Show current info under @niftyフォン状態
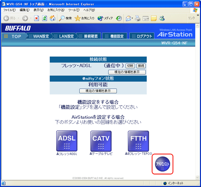Viewport: 201px width, 187px height. tap(98, 91)
